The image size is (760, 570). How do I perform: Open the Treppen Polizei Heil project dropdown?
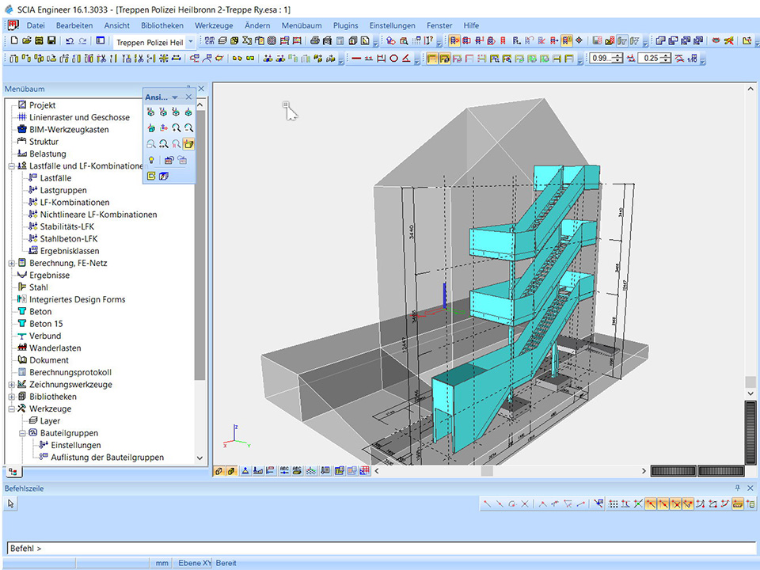191,41
